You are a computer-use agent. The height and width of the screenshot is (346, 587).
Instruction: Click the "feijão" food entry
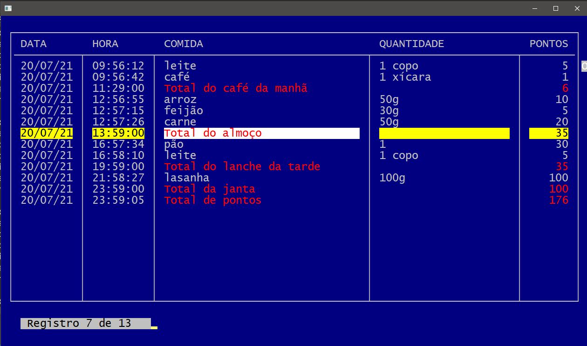184,111
